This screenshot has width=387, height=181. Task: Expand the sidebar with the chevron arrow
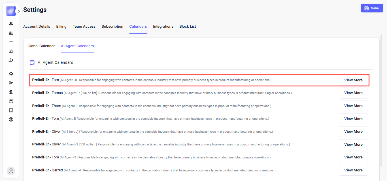pos(19,11)
